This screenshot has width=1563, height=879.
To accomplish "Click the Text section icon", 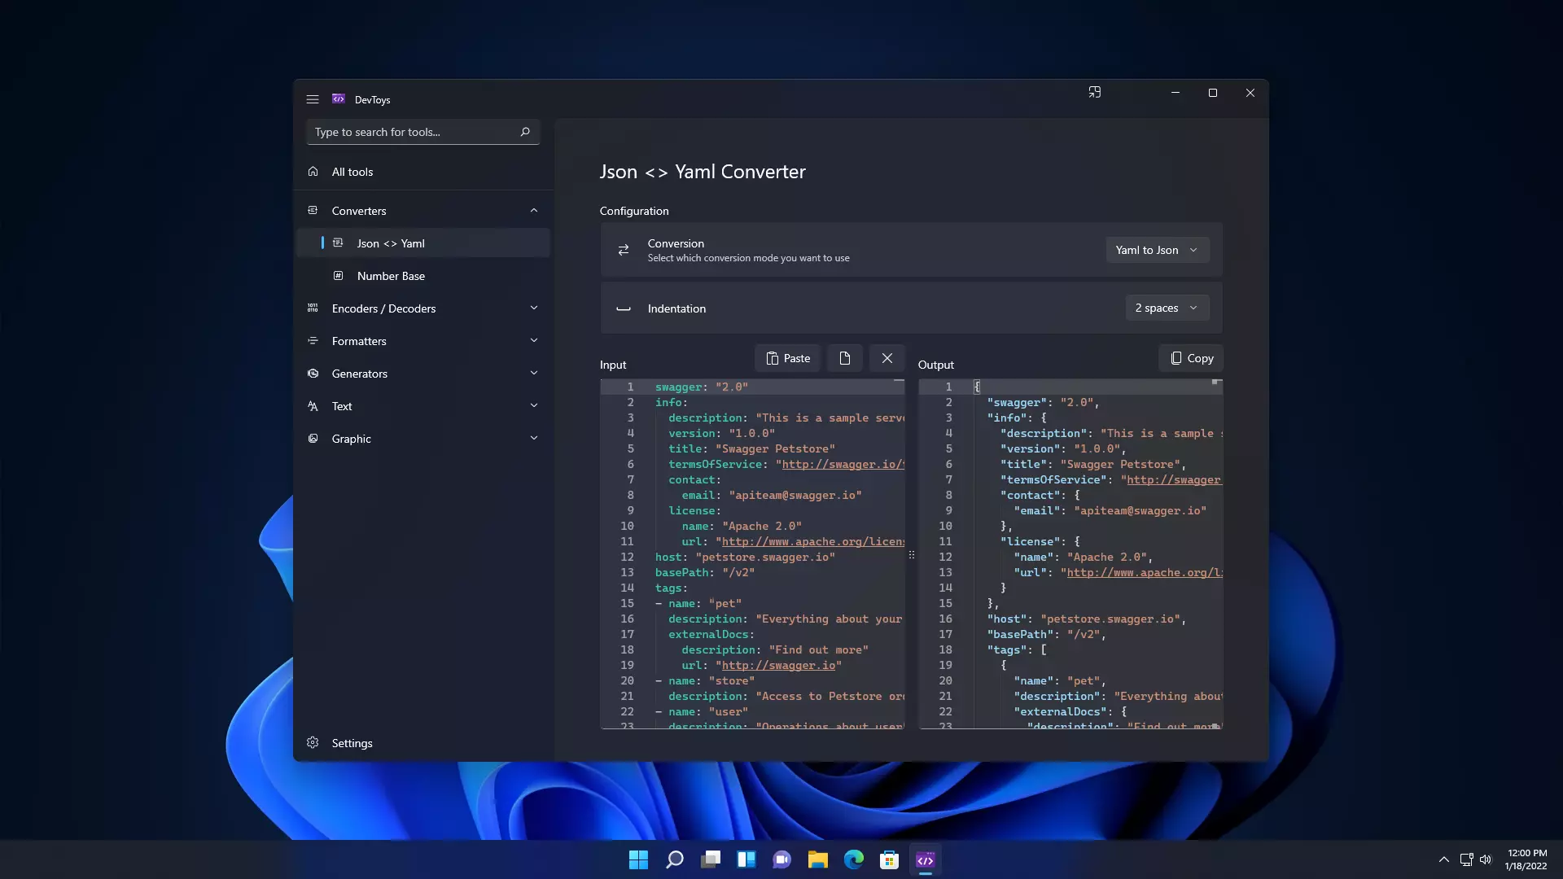I will coord(313,405).
